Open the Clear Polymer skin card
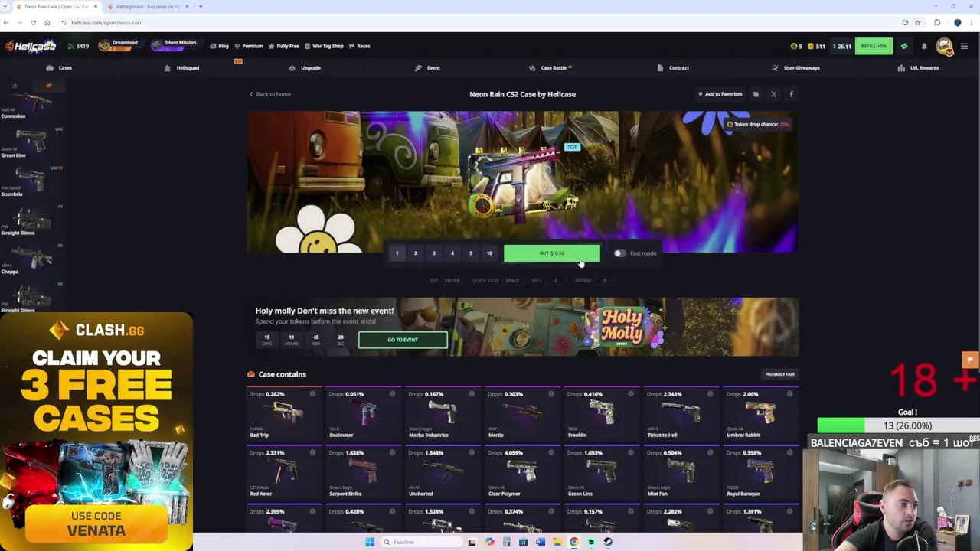This screenshot has height=551, width=980. [522, 473]
